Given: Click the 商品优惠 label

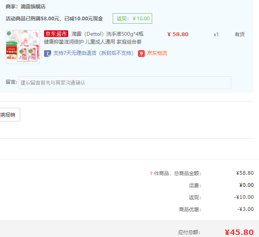Looking at the screenshot, I should point(190,210).
